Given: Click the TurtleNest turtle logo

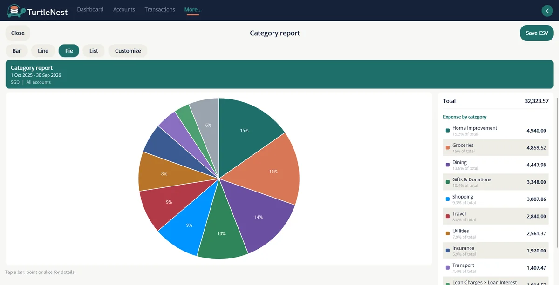Looking at the screenshot, I should pos(16,10).
